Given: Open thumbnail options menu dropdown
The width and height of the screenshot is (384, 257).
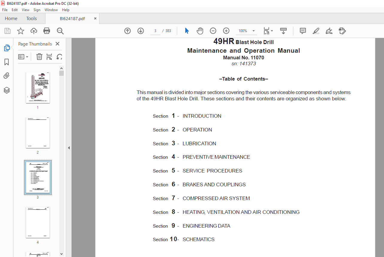Looking at the screenshot, I should pyautogui.click(x=23, y=57).
